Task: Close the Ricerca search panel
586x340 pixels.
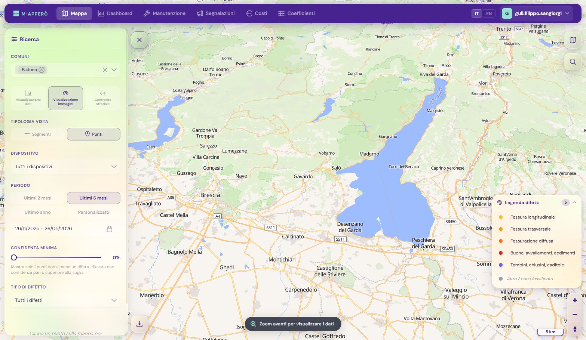Action: (139, 40)
